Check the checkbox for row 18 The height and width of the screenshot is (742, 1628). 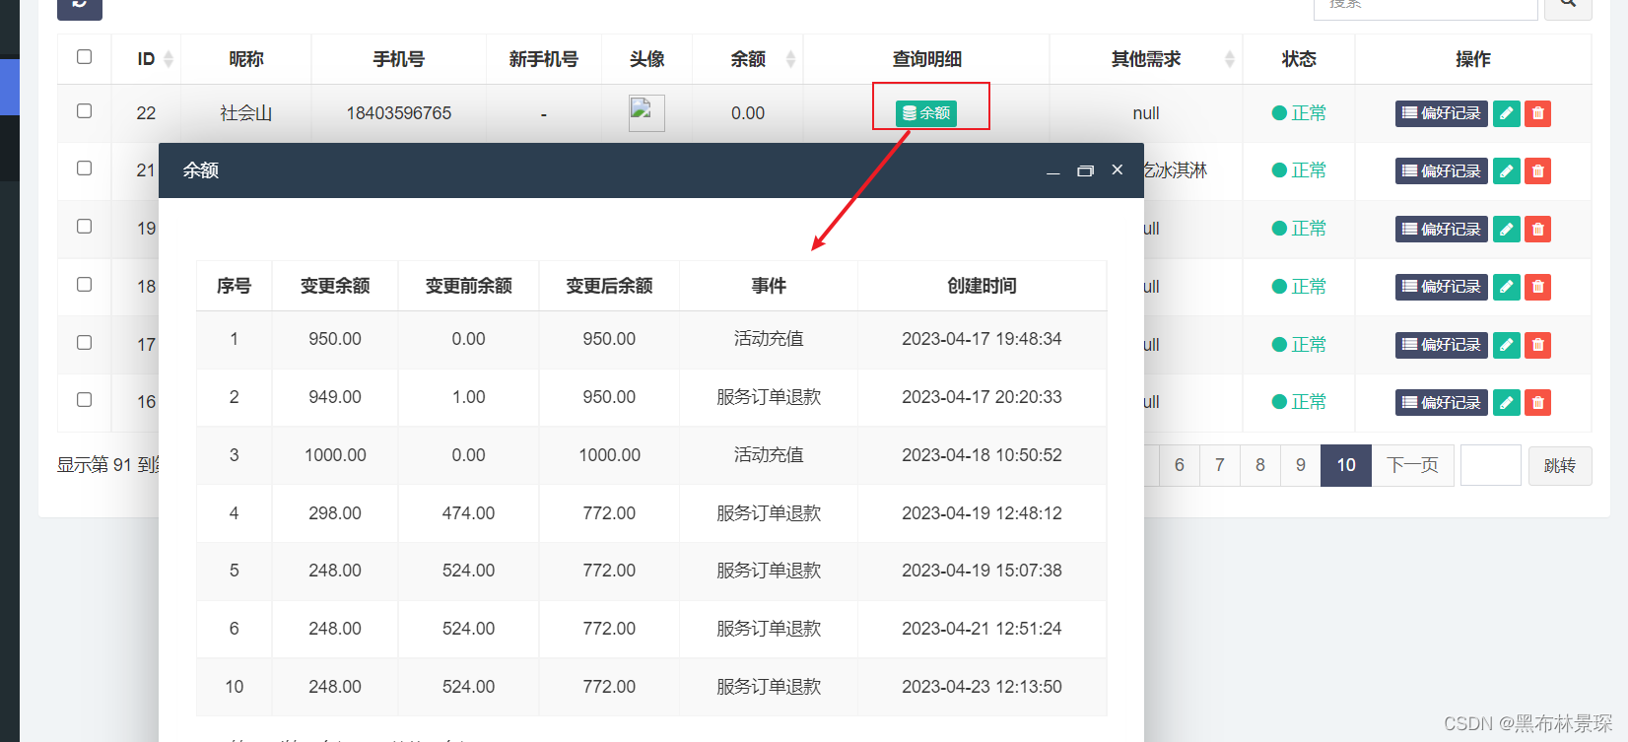pos(85,285)
